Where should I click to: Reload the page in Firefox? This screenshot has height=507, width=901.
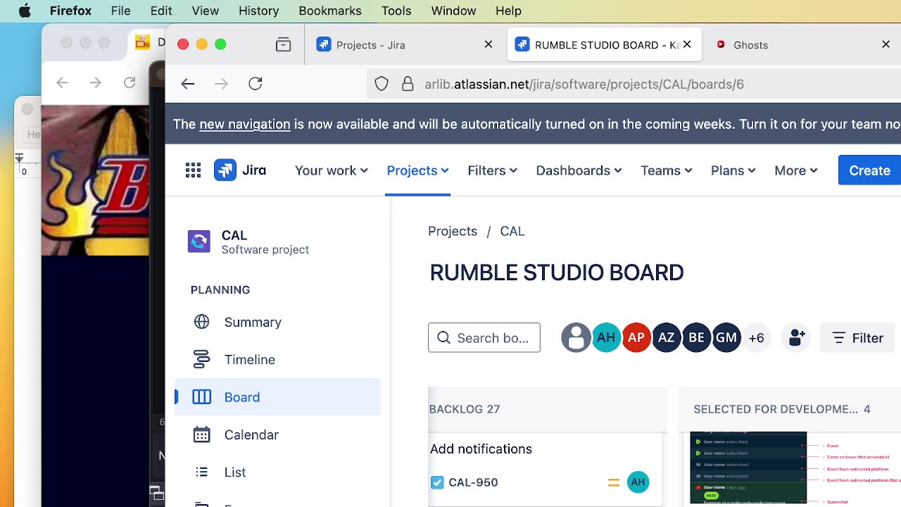(256, 84)
